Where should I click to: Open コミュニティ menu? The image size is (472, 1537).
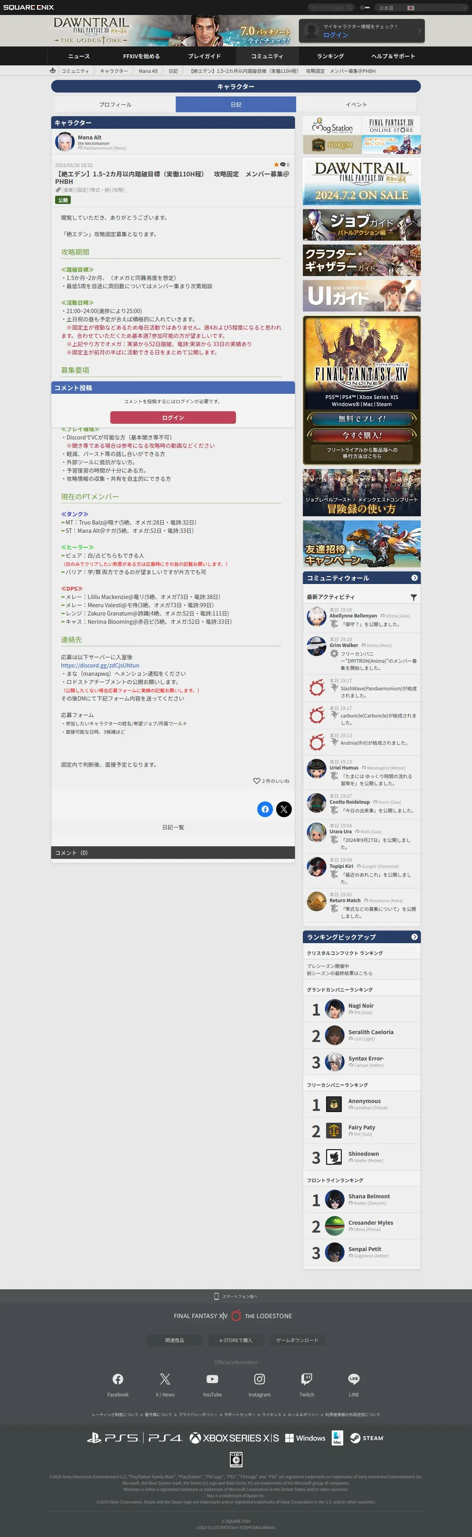(x=267, y=56)
